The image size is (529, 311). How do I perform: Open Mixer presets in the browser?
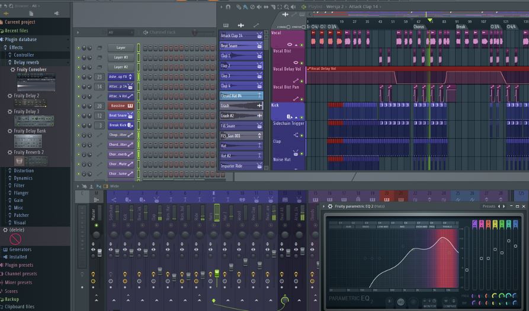[18, 283]
